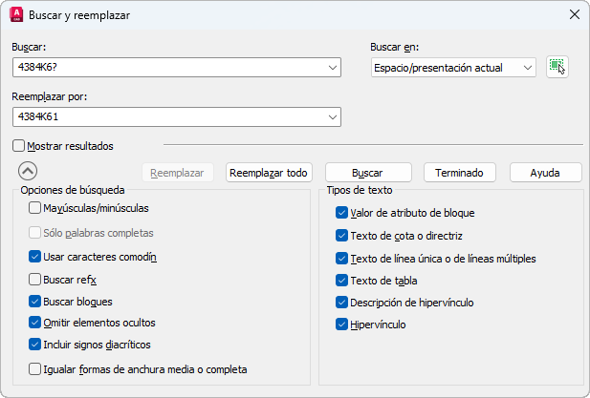Click the AutoCAD logo in title bar
This screenshot has width=590, height=398.
(x=16, y=15)
